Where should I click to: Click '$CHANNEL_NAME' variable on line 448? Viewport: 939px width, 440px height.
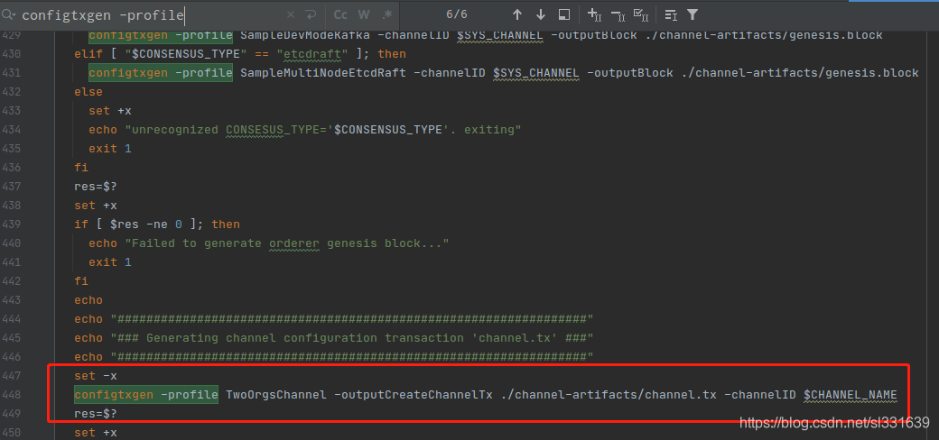coord(850,395)
